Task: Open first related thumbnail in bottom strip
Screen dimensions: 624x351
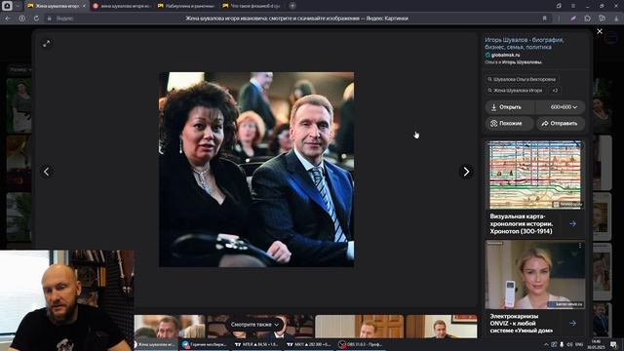Action: (170, 327)
